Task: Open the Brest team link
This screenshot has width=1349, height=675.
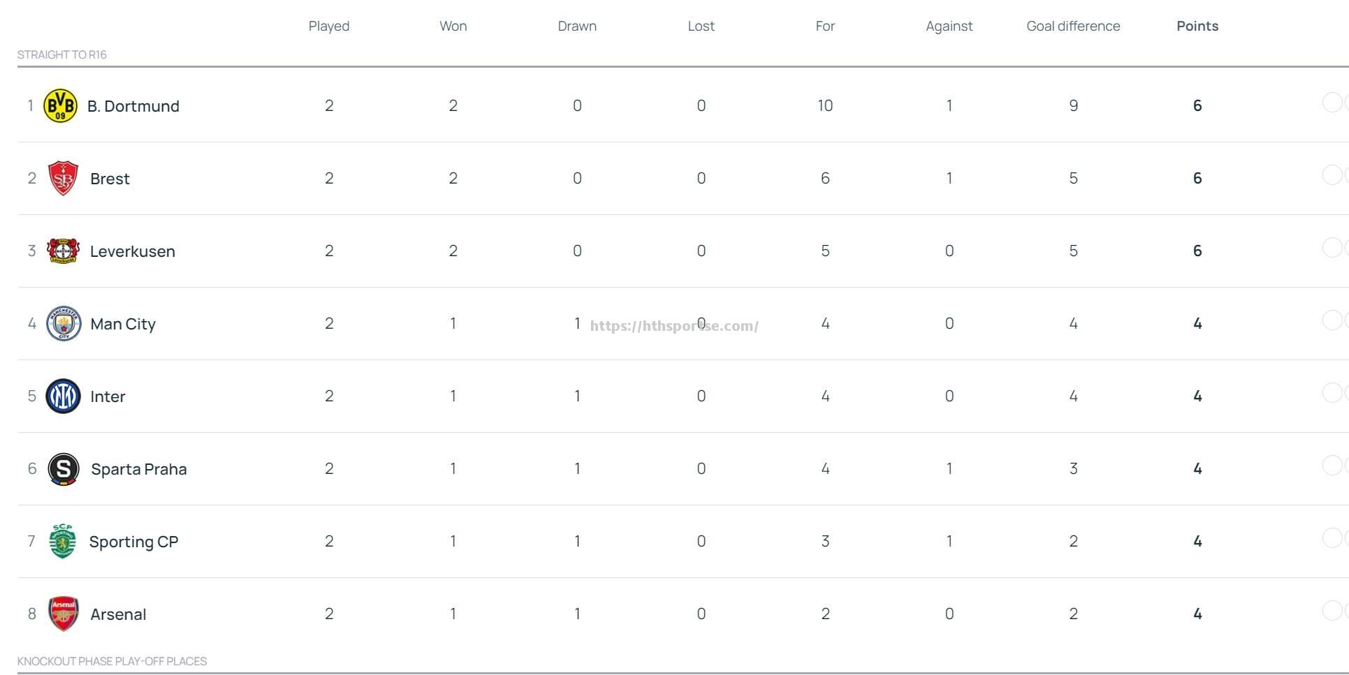Action: click(x=110, y=179)
